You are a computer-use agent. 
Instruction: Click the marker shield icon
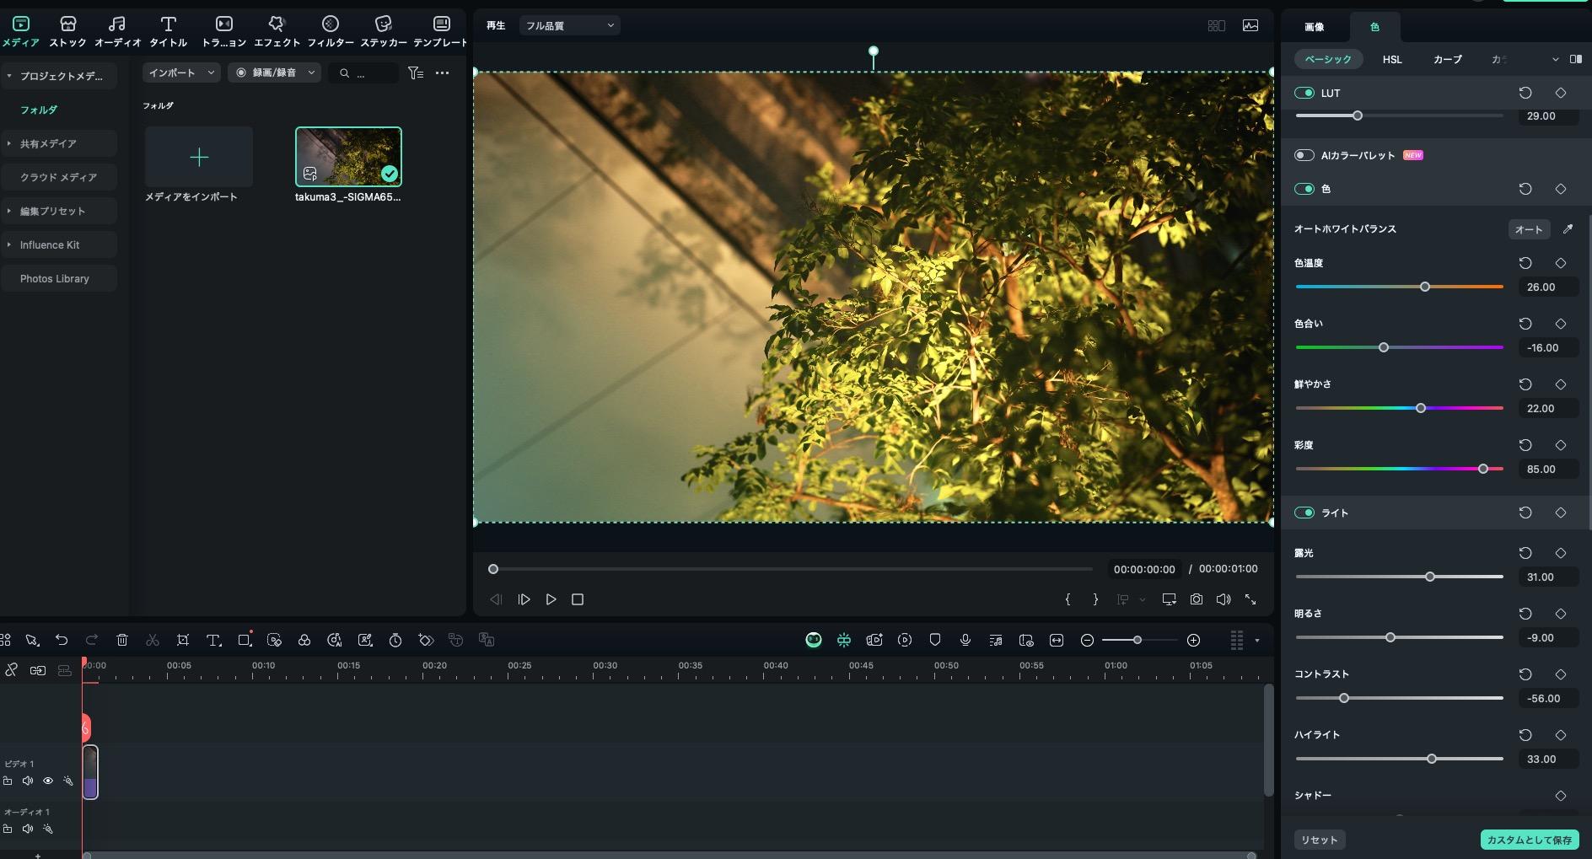pyautogui.click(x=935, y=640)
